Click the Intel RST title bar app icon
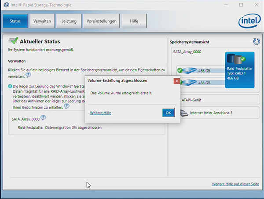The width and height of the screenshot is (264, 199). coord(6,5)
